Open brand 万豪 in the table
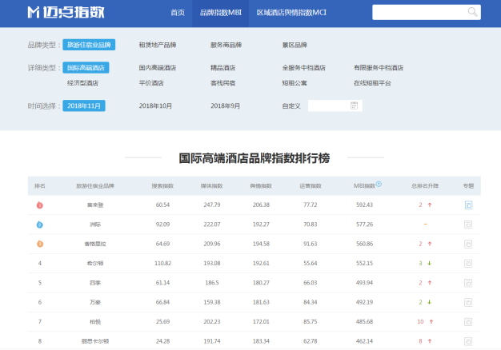Screen dimensions: 501x350 click(x=95, y=303)
